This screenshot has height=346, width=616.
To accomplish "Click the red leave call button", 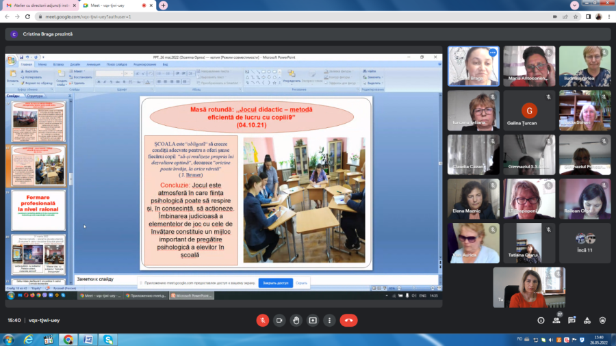I will pos(348,320).
